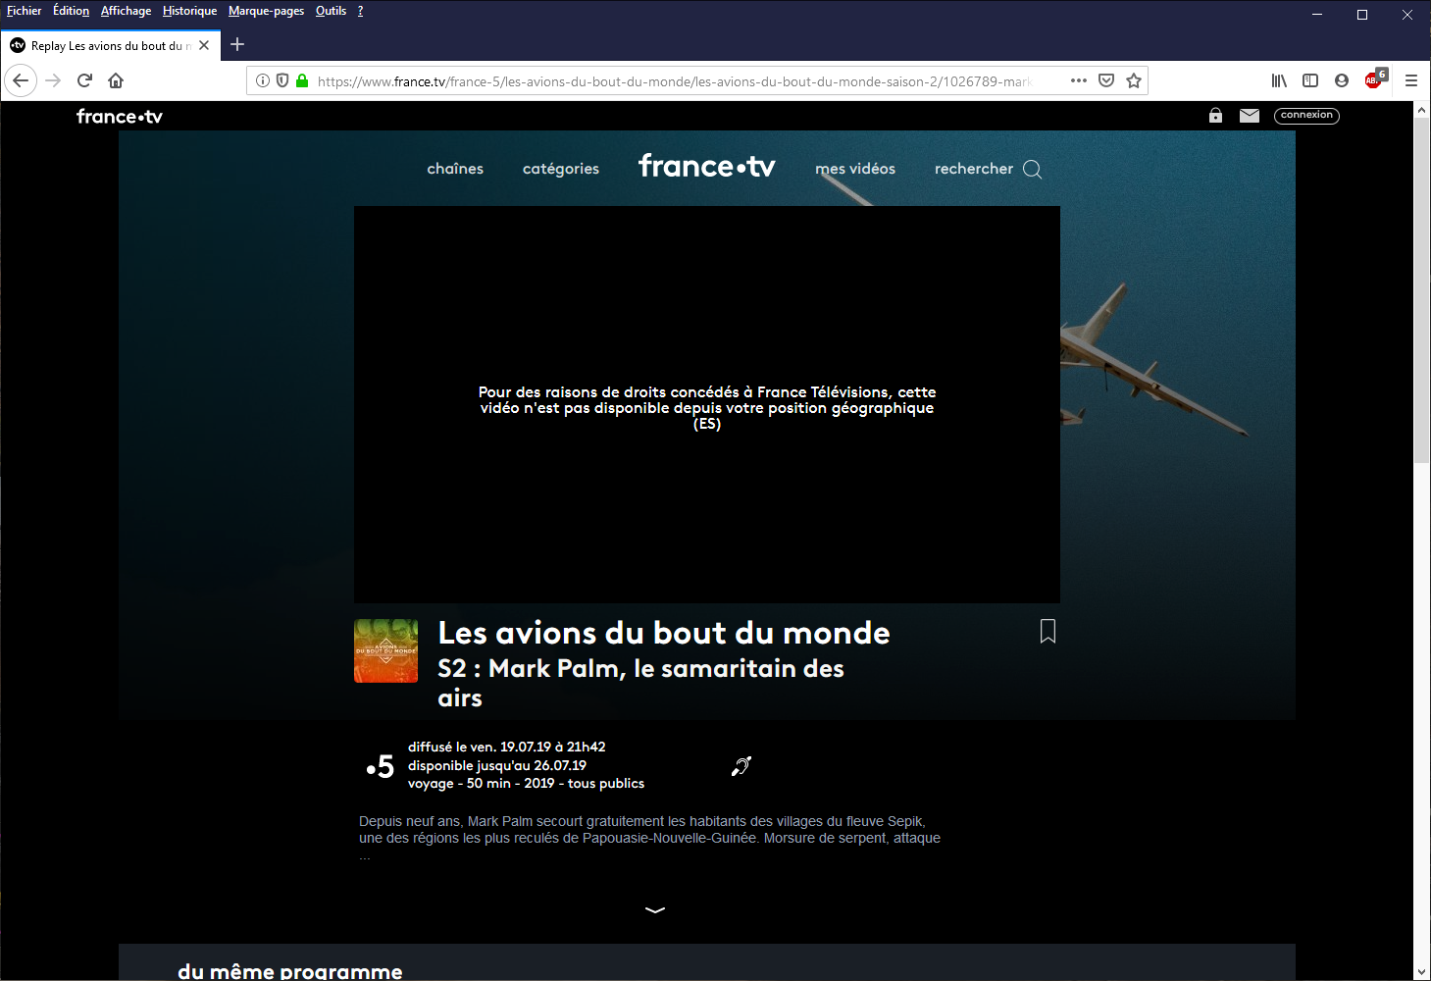Click the padlock icon in site header
Image resolution: width=1431 pixels, height=981 pixels.
(x=1215, y=115)
